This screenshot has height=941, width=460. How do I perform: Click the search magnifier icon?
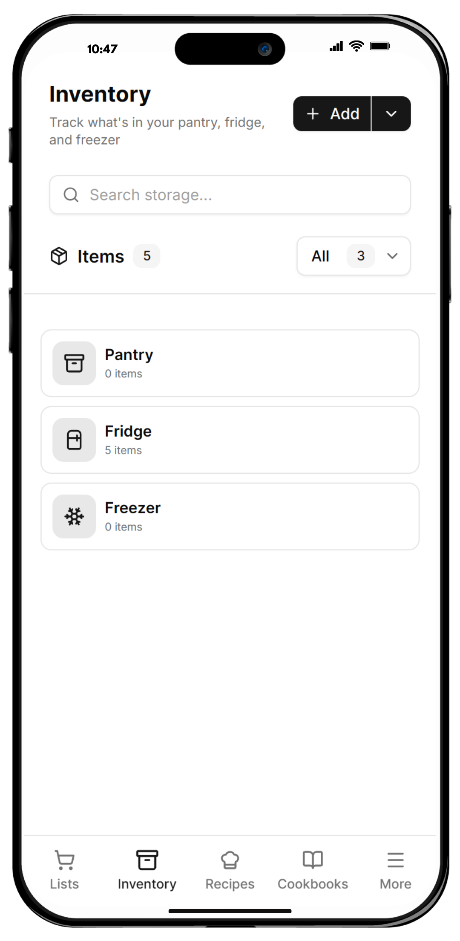(71, 195)
